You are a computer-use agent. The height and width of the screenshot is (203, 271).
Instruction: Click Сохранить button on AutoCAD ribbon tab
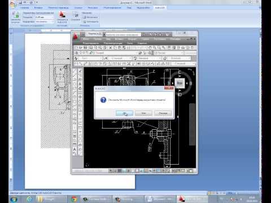tap(76, 17)
